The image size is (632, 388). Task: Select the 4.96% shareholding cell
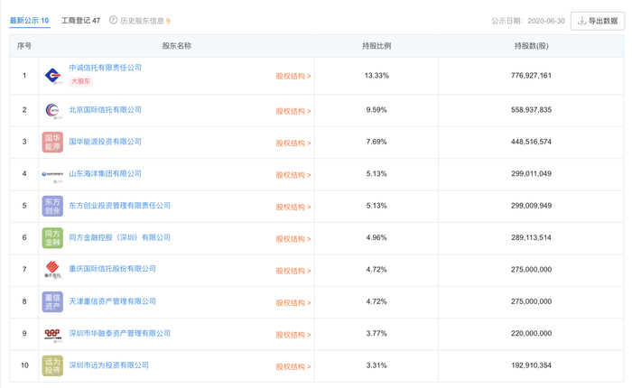coord(376,237)
